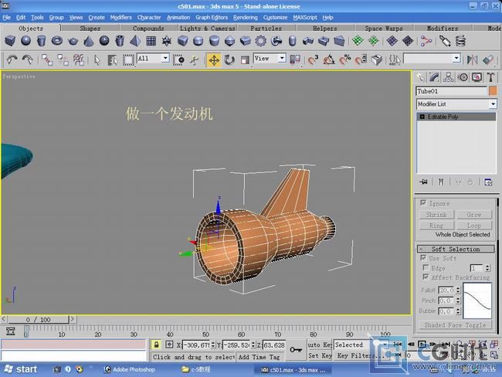Create a Box primitive from Objects shelf

pyautogui.click(x=10, y=41)
